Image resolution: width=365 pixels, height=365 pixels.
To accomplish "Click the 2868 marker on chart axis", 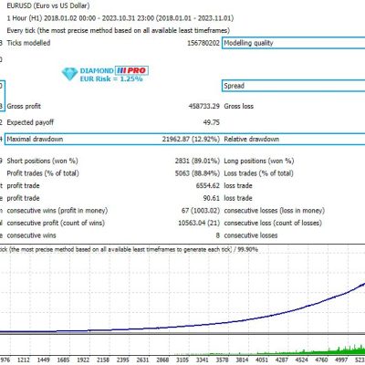I will pyautogui.click(x=162, y=360).
